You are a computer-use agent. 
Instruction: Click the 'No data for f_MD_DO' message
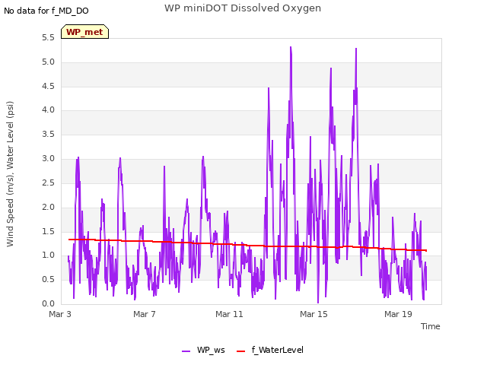pyautogui.click(x=46, y=11)
